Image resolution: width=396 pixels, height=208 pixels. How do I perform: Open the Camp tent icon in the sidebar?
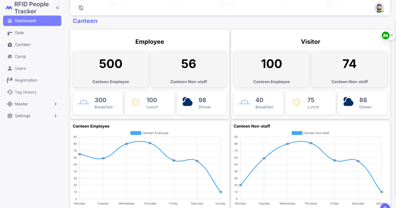(10, 56)
